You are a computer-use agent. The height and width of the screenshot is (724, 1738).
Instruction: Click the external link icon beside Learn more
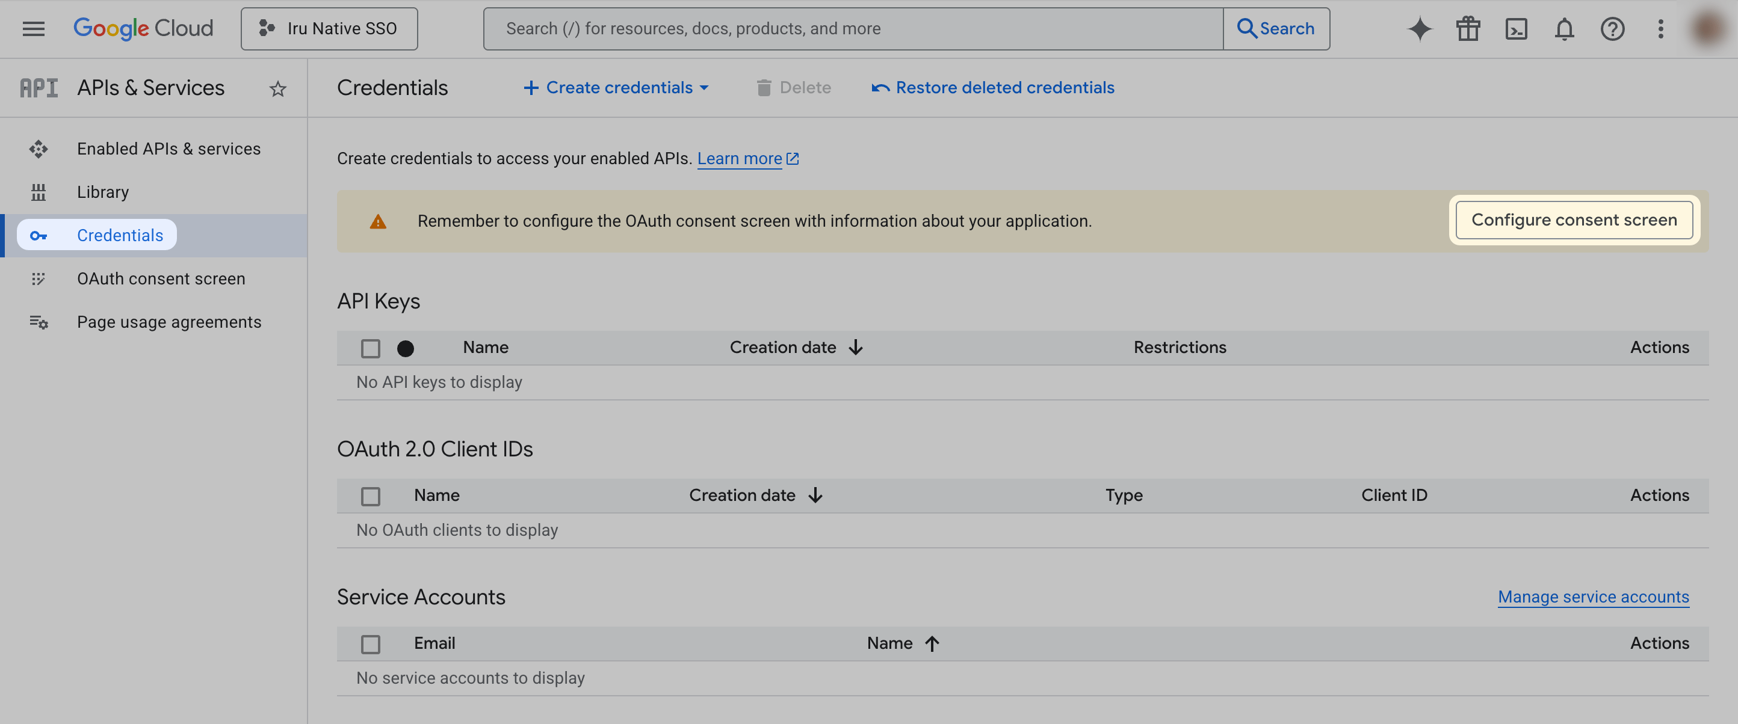[x=793, y=158]
